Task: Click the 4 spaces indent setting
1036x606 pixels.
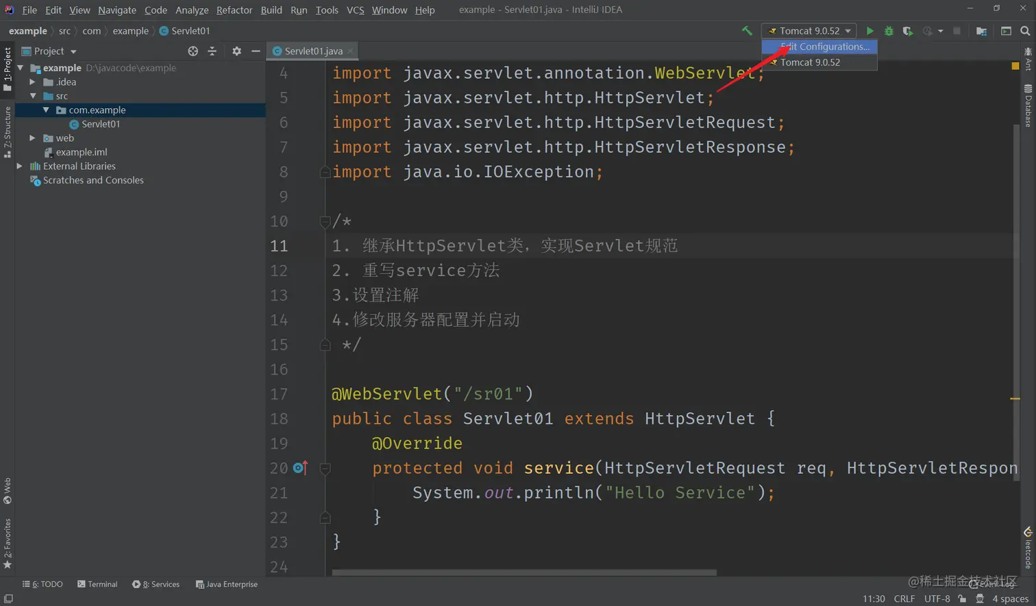Action: [x=1011, y=598]
